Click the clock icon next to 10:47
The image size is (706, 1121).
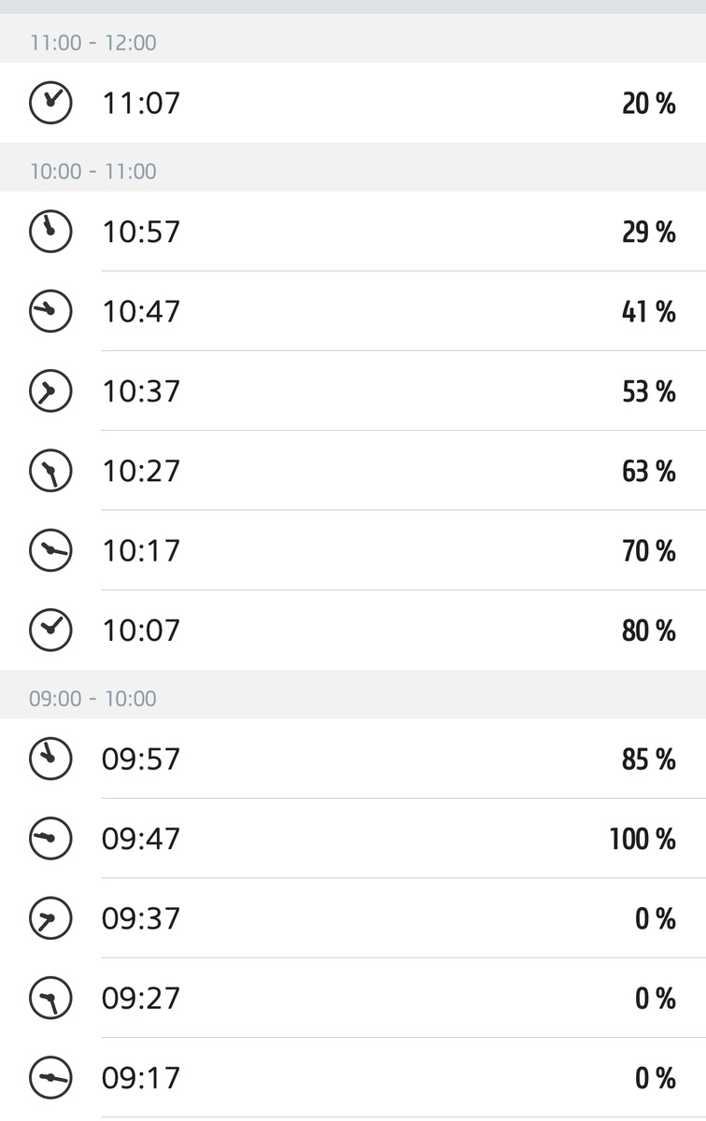point(50,311)
